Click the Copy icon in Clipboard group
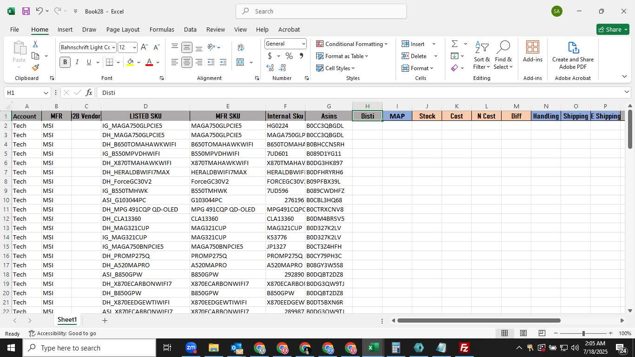The width and height of the screenshot is (635, 357). pyautogui.click(x=35, y=56)
